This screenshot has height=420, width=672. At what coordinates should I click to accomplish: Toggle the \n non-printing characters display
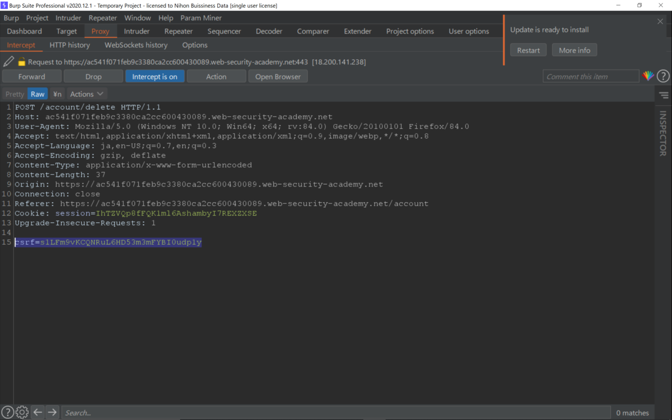click(x=57, y=94)
